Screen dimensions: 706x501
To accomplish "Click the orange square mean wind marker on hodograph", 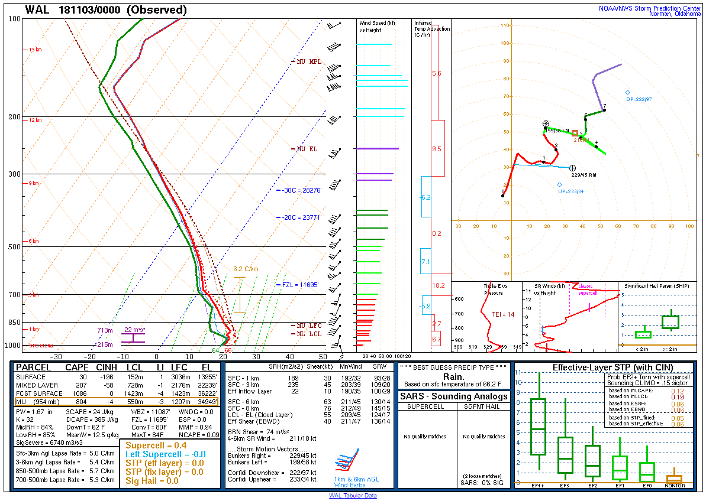I will click(x=575, y=134).
